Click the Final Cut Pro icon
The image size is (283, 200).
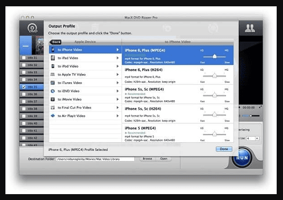(x=53, y=107)
